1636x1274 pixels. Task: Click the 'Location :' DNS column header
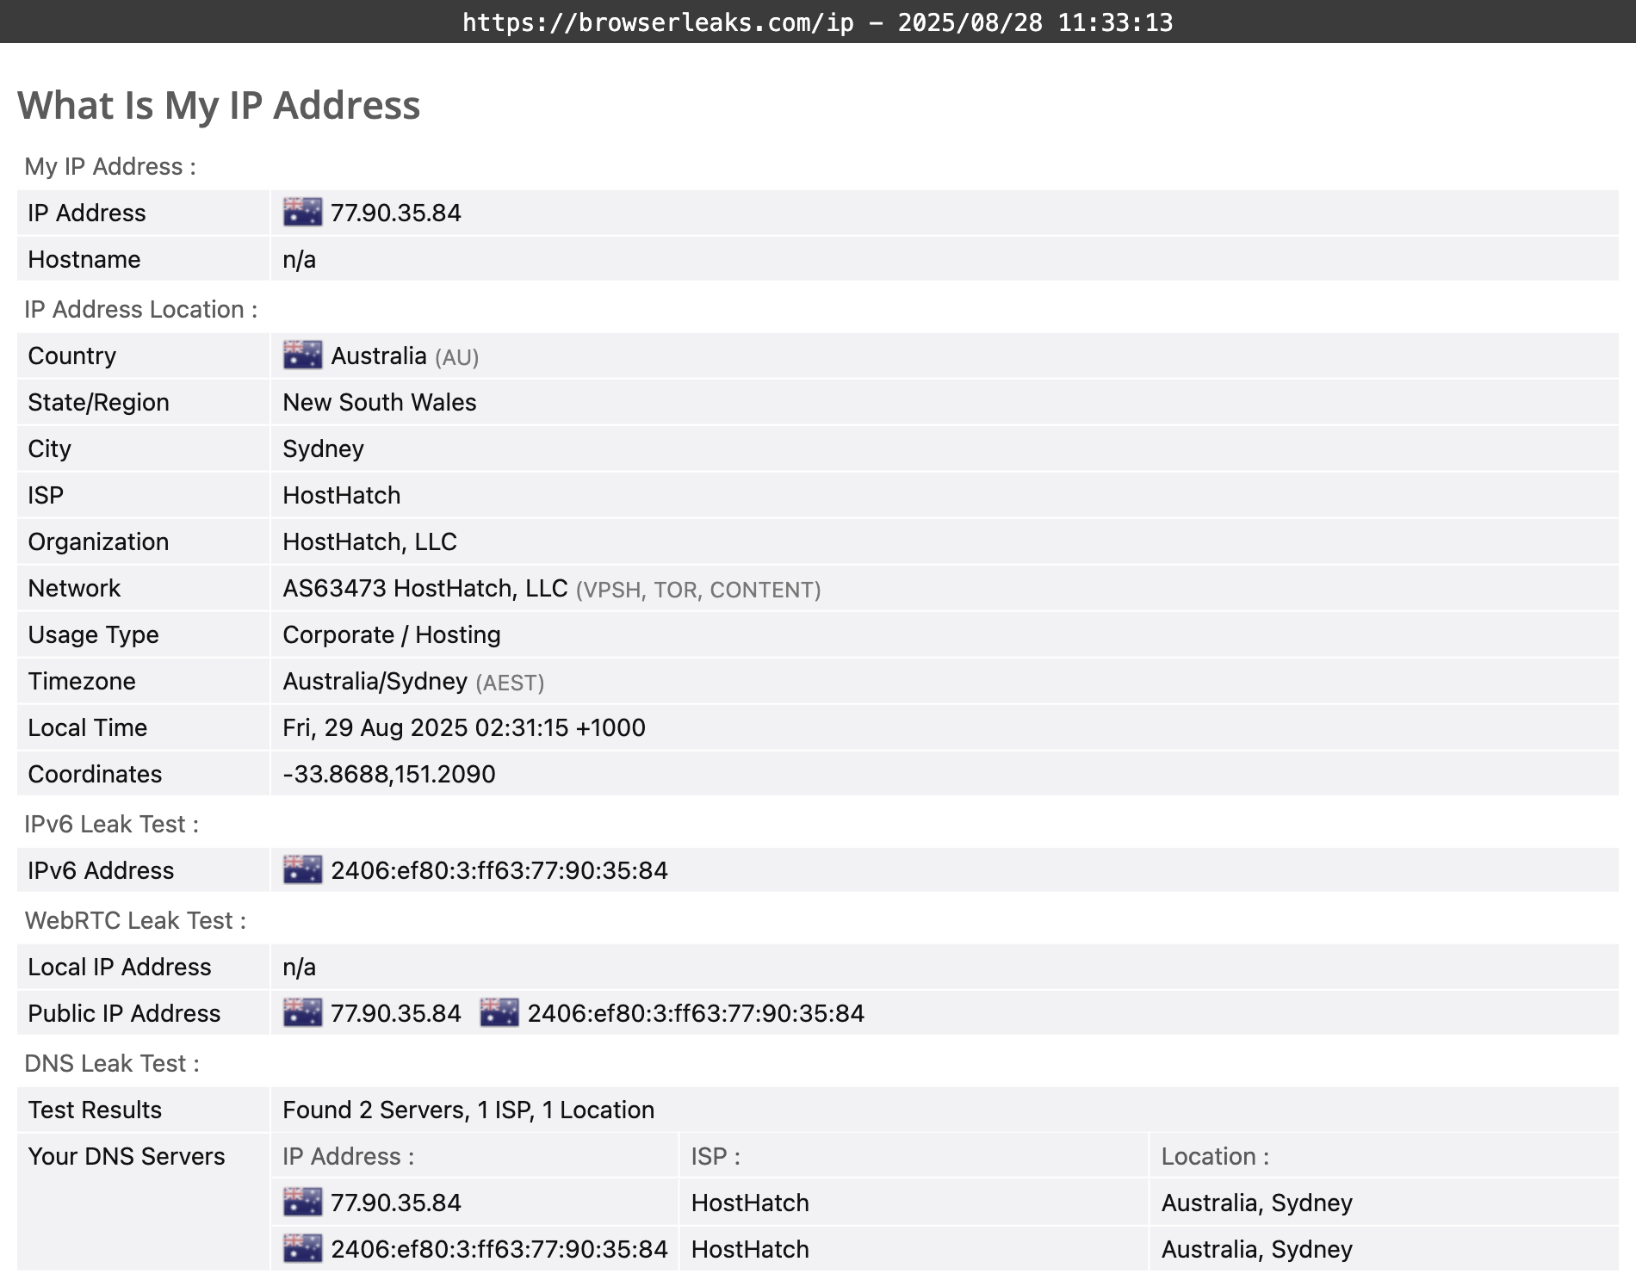[x=1215, y=1156]
